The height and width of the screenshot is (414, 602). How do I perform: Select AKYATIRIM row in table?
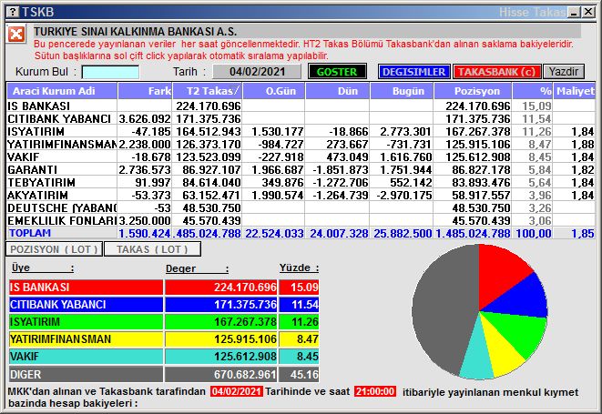[301, 195]
